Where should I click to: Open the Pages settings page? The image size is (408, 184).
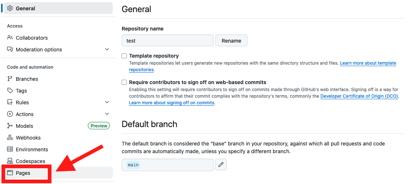23,173
